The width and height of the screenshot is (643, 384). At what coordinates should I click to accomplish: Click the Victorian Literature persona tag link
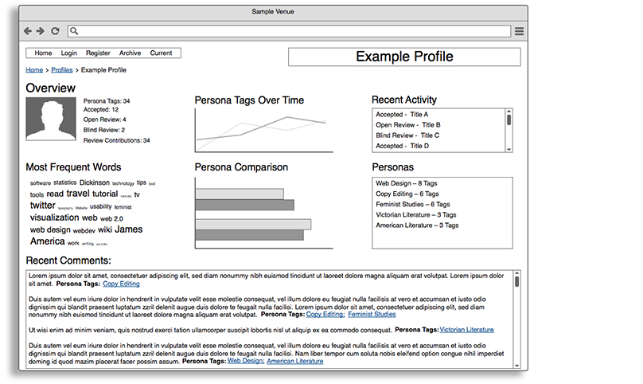point(466,330)
